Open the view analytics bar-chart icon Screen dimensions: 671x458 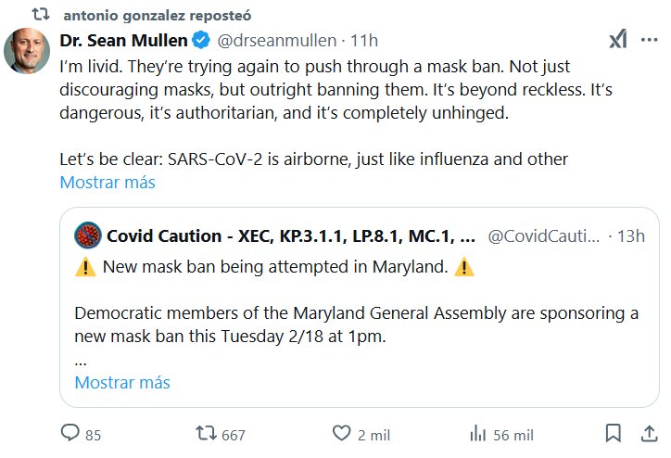tap(478, 433)
